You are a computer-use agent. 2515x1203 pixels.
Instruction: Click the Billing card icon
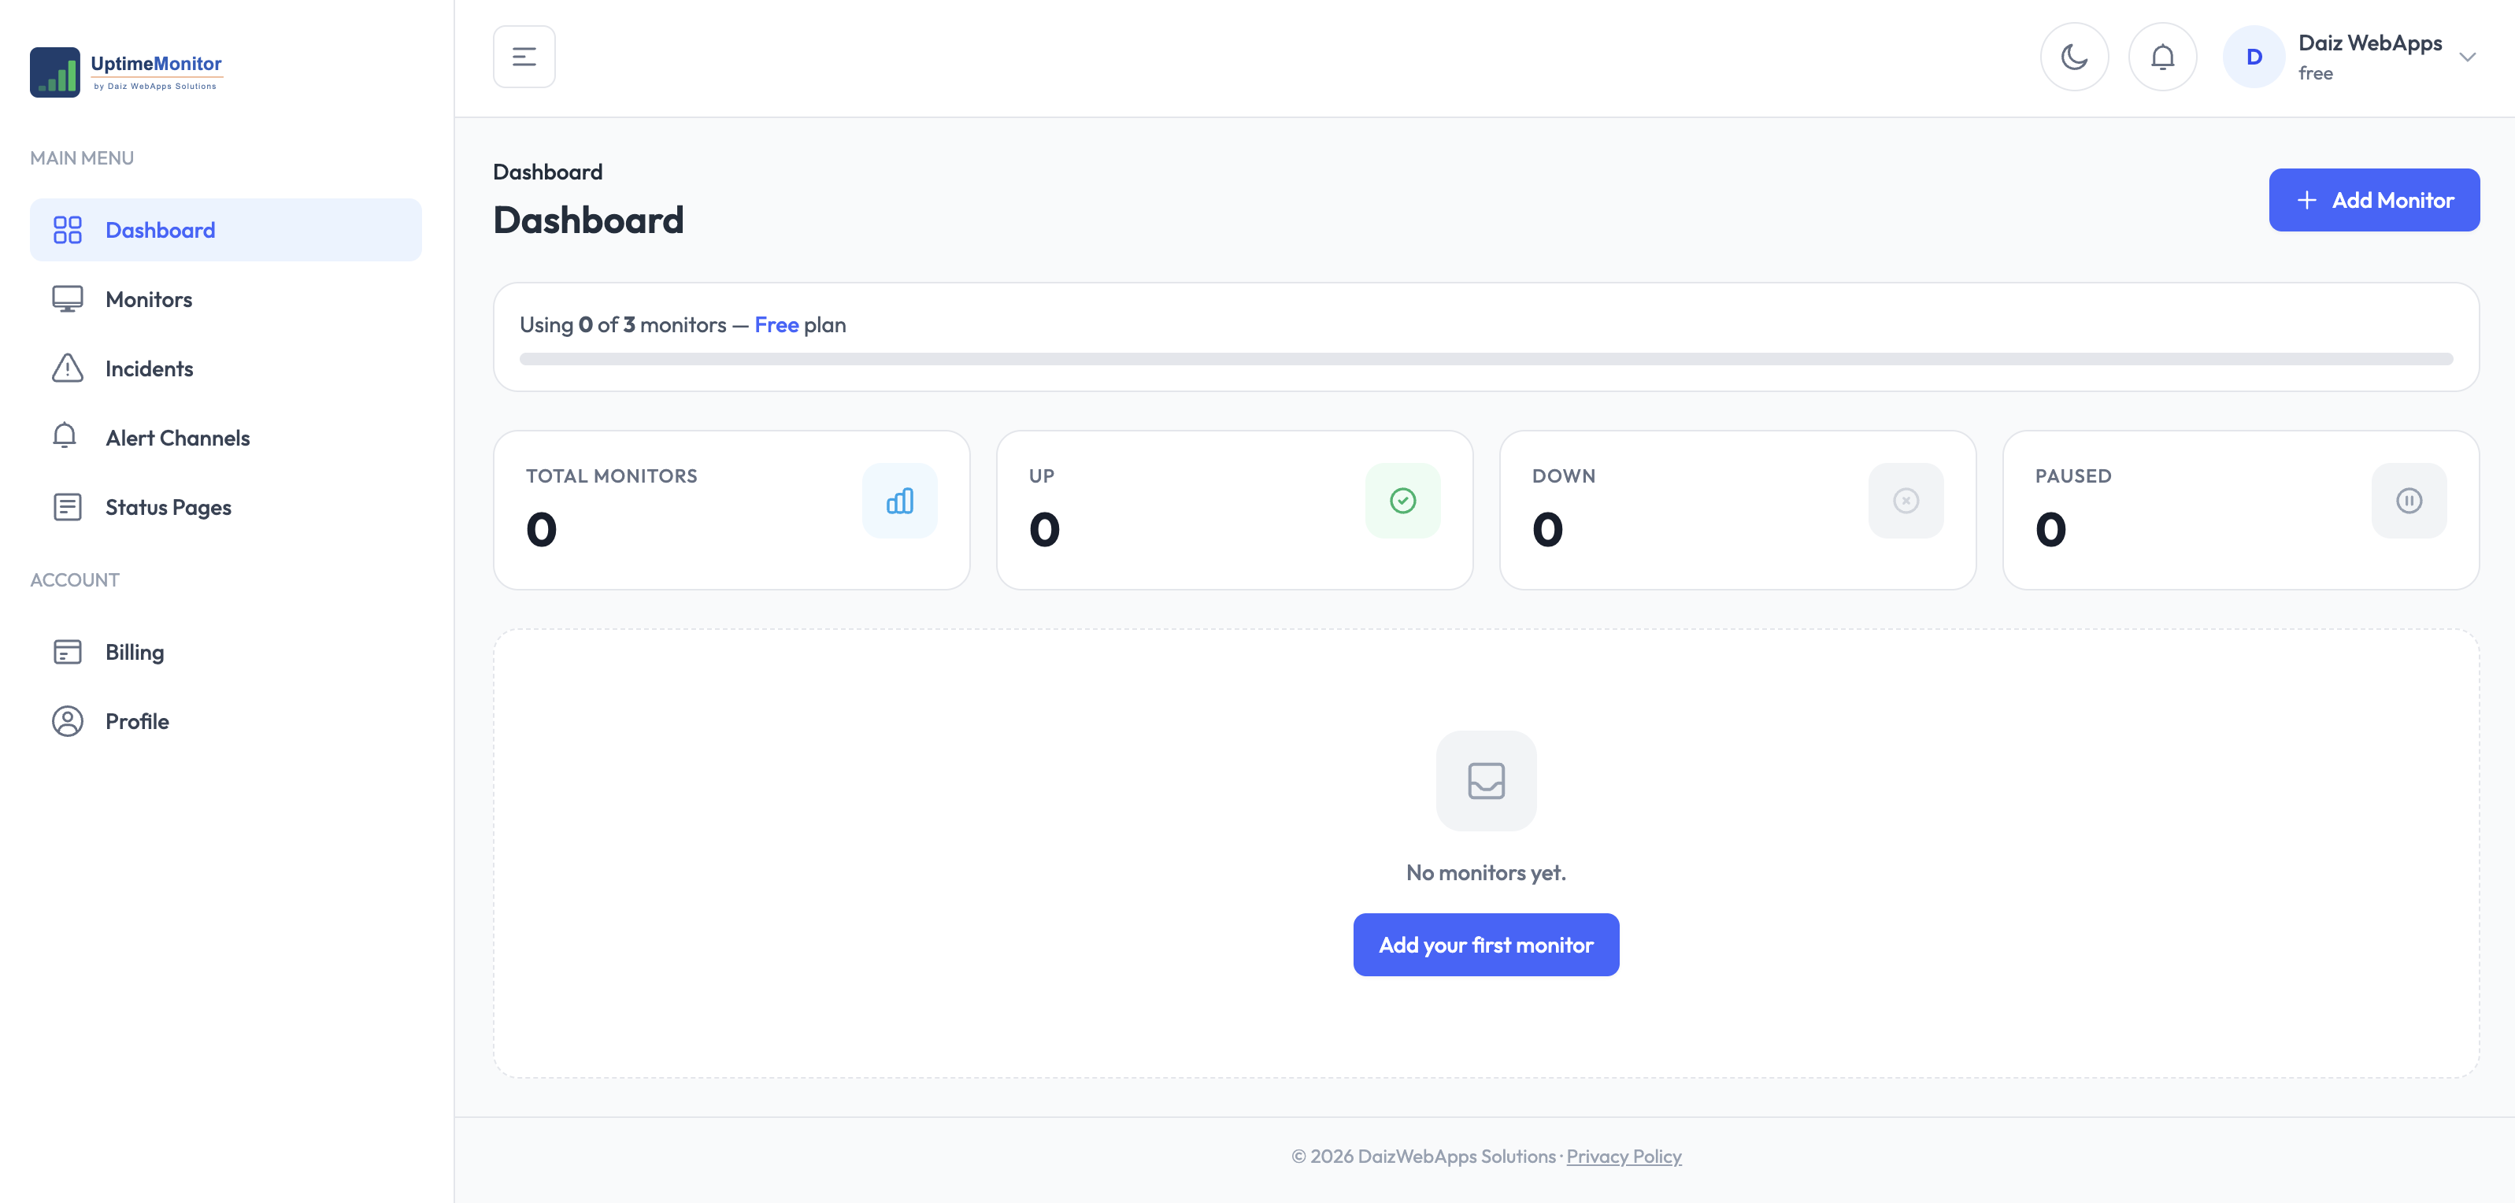coord(68,651)
